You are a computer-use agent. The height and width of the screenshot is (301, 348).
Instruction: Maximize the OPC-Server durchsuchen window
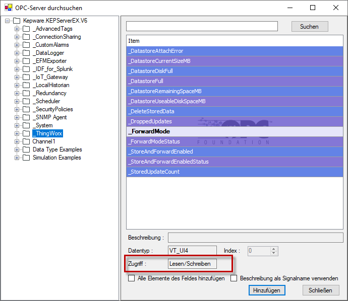coord(313,8)
